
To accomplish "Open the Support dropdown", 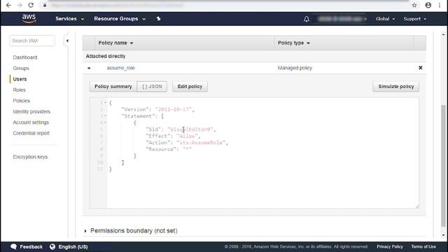I will pyautogui.click(x=415, y=19).
